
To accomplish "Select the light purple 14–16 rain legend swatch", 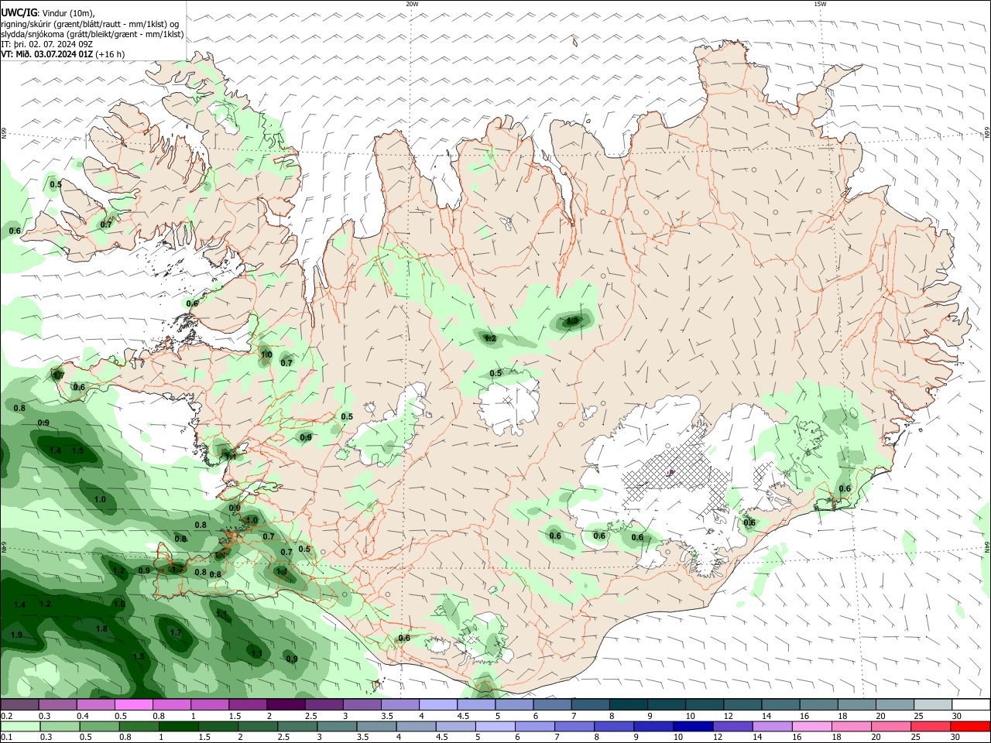I will [772, 727].
